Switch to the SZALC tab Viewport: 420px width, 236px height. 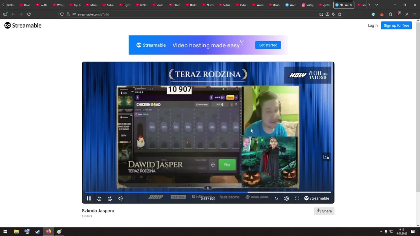42,5
